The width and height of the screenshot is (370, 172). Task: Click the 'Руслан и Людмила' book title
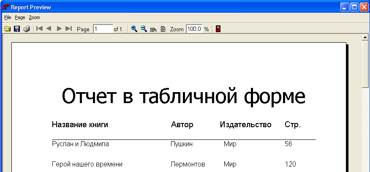[x=80, y=144]
